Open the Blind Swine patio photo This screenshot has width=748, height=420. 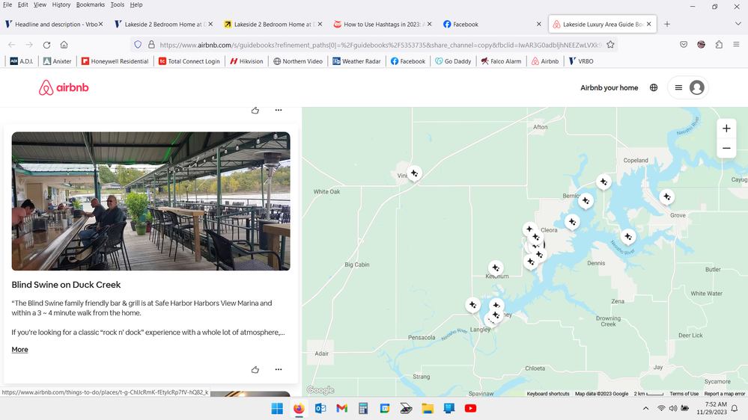click(x=150, y=201)
